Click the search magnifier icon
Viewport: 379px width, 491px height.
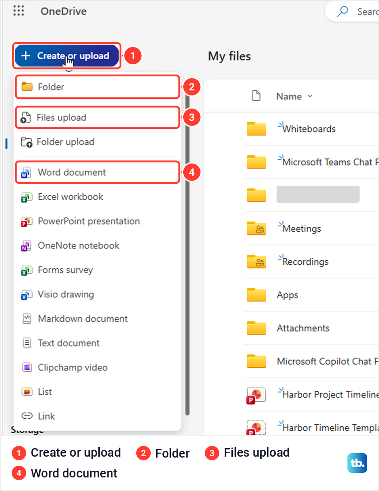click(343, 11)
